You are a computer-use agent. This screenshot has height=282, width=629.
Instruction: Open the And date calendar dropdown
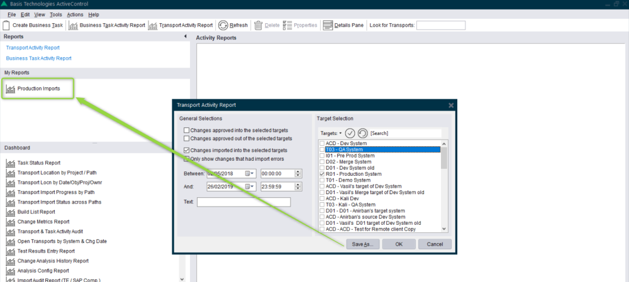250,187
